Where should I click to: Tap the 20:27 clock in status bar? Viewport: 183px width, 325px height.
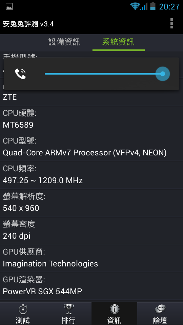point(169,7)
